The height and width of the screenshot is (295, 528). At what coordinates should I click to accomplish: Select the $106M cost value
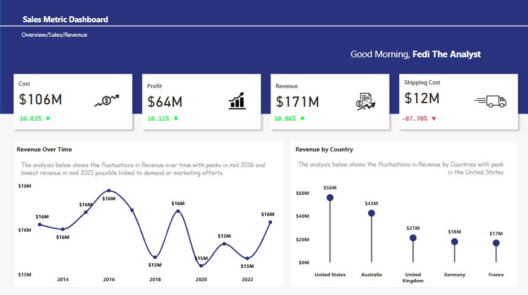pyautogui.click(x=41, y=100)
